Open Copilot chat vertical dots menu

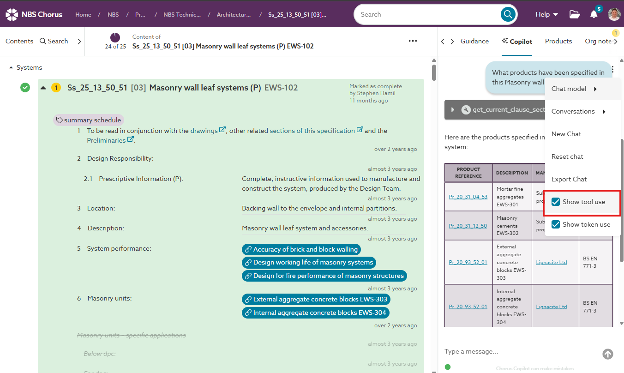(612, 70)
